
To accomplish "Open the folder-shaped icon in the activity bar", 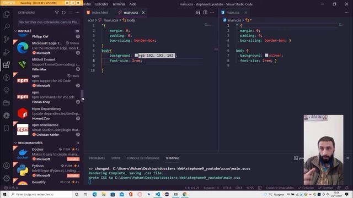I will point(7,103).
